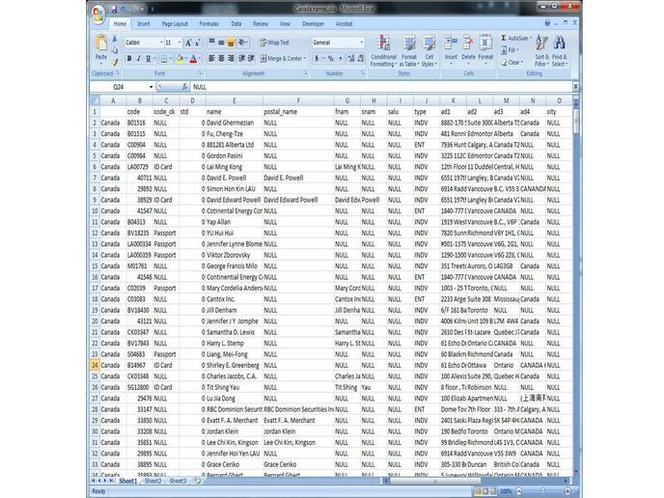The width and height of the screenshot is (664, 498).
Task: Switch to the Developer tab
Action: coord(313,24)
